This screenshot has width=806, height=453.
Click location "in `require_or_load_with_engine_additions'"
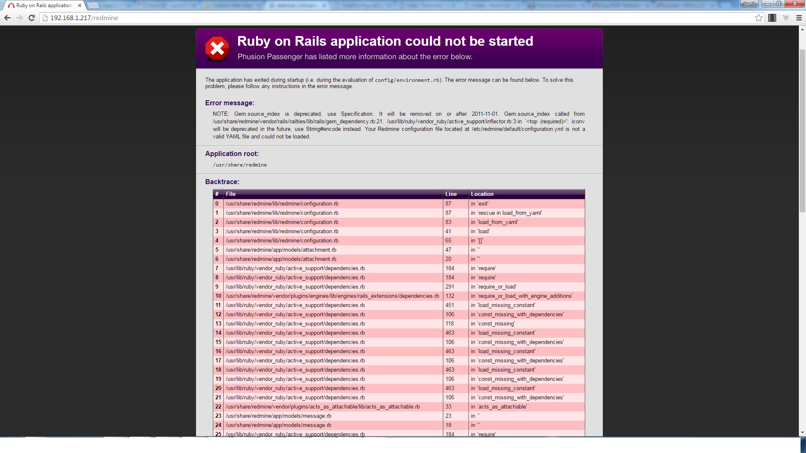click(x=521, y=296)
